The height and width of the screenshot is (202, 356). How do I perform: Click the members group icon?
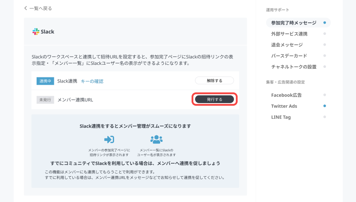point(156,139)
